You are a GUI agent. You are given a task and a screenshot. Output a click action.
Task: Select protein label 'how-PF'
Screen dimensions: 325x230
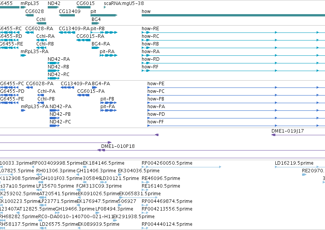pyautogui.click(x=156, y=122)
